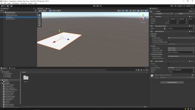Screen dimensions: 195x110
Task: Click the Play button
Action: 94,6
